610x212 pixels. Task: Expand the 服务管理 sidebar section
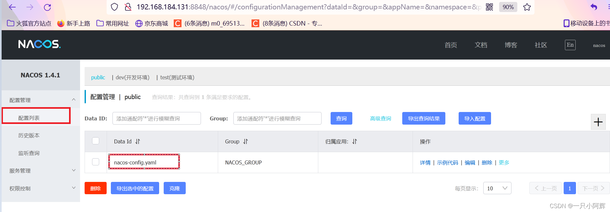[41, 171]
